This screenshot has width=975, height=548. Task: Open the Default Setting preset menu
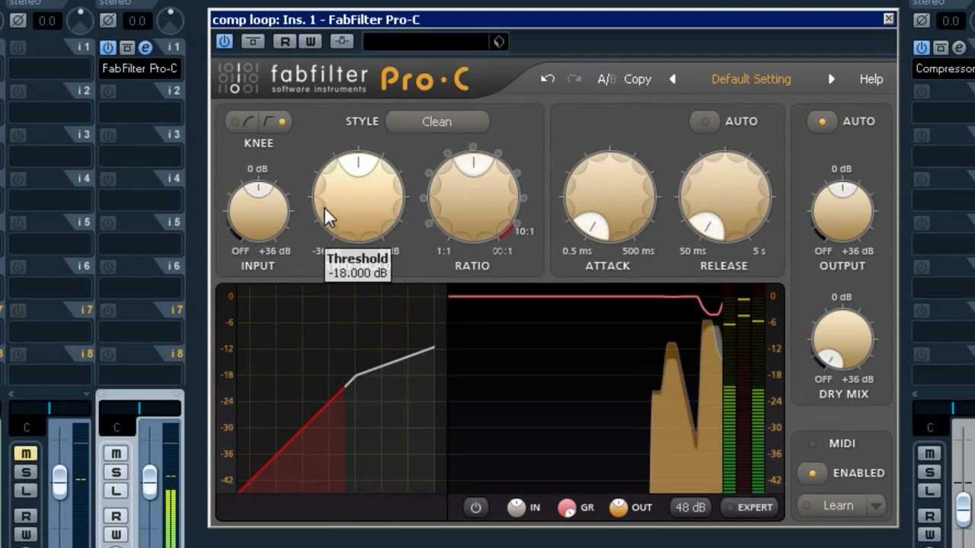[751, 79]
